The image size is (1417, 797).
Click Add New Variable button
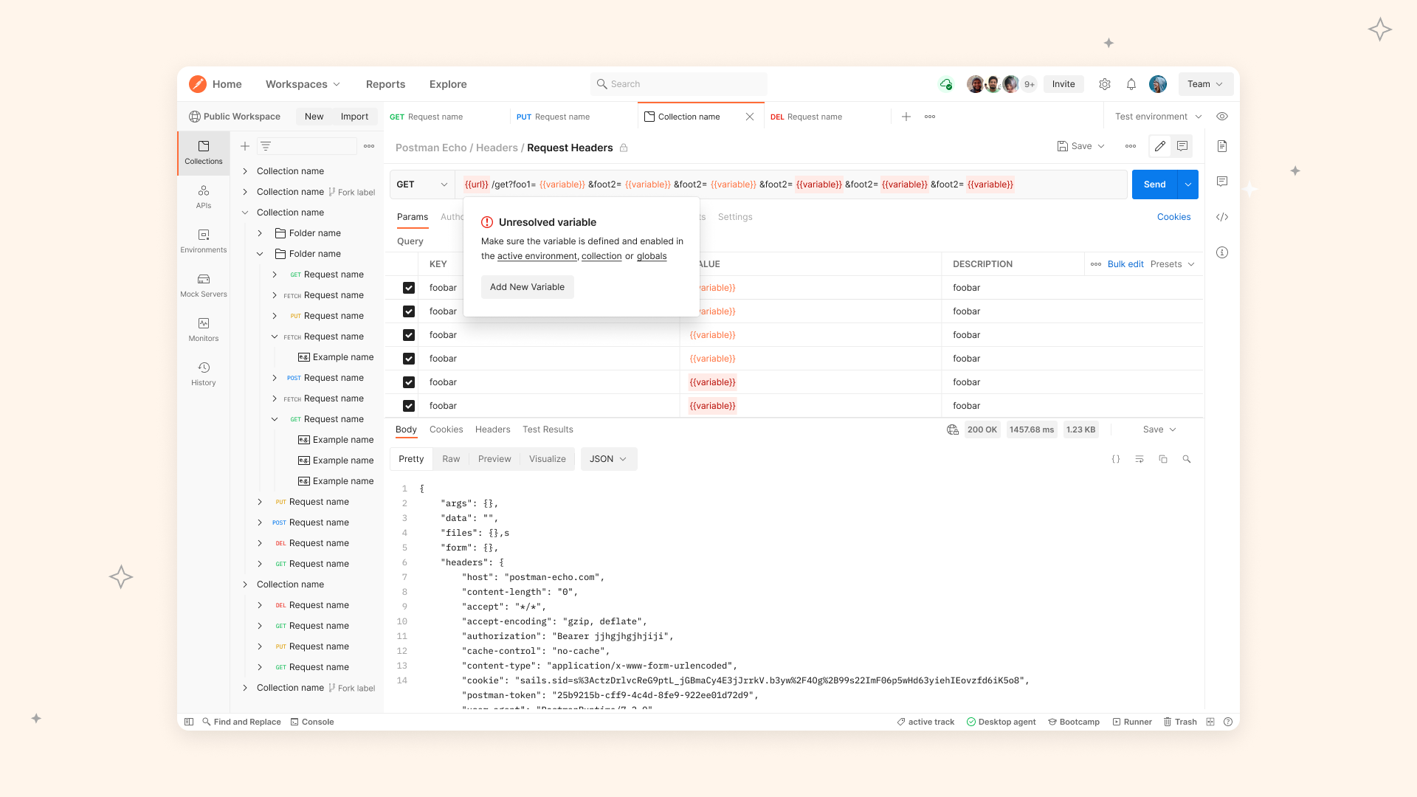(528, 287)
